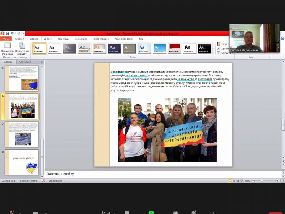The height and width of the screenshot is (214, 285).
Task: Apply the black theme thumbnail
Action: coord(204,48)
